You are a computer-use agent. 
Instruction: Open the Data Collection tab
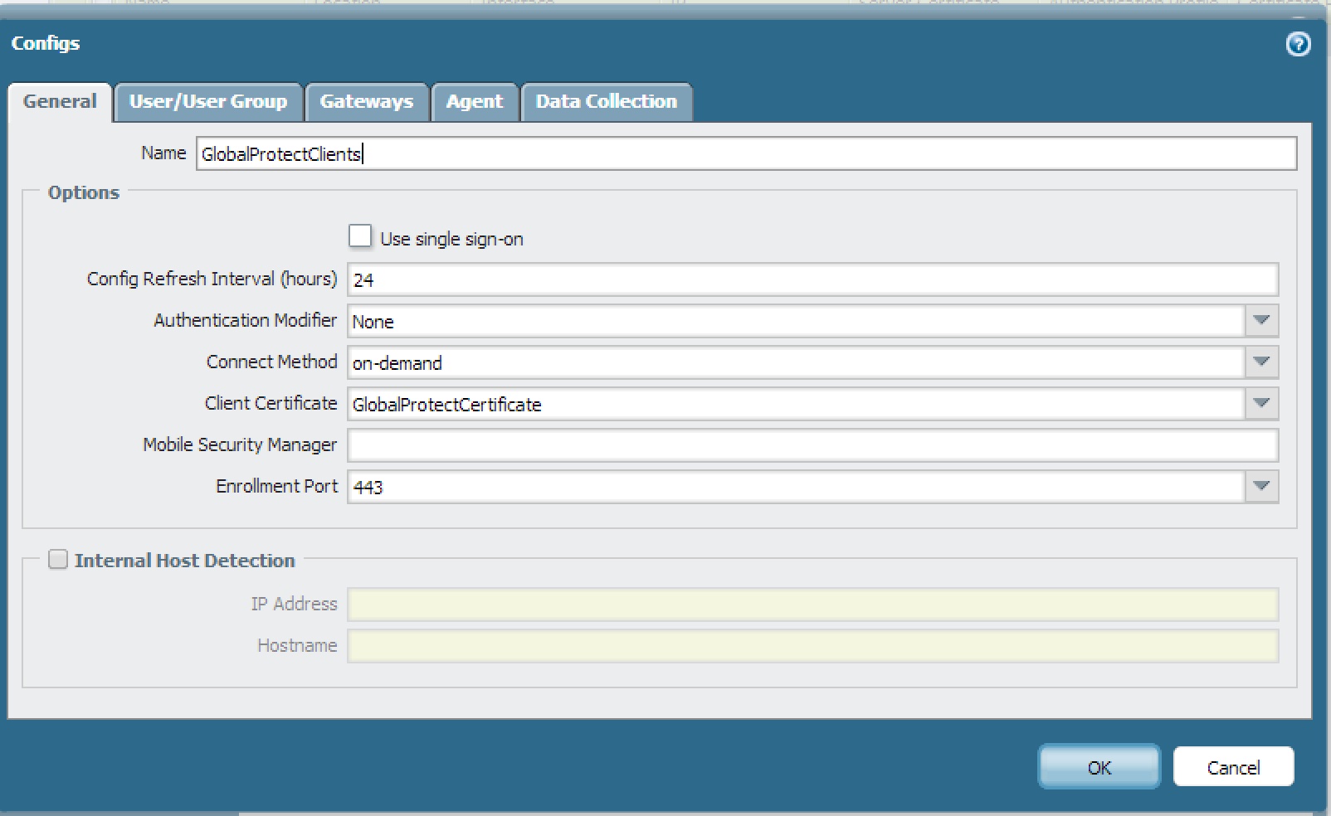pyautogui.click(x=605, y=101)
